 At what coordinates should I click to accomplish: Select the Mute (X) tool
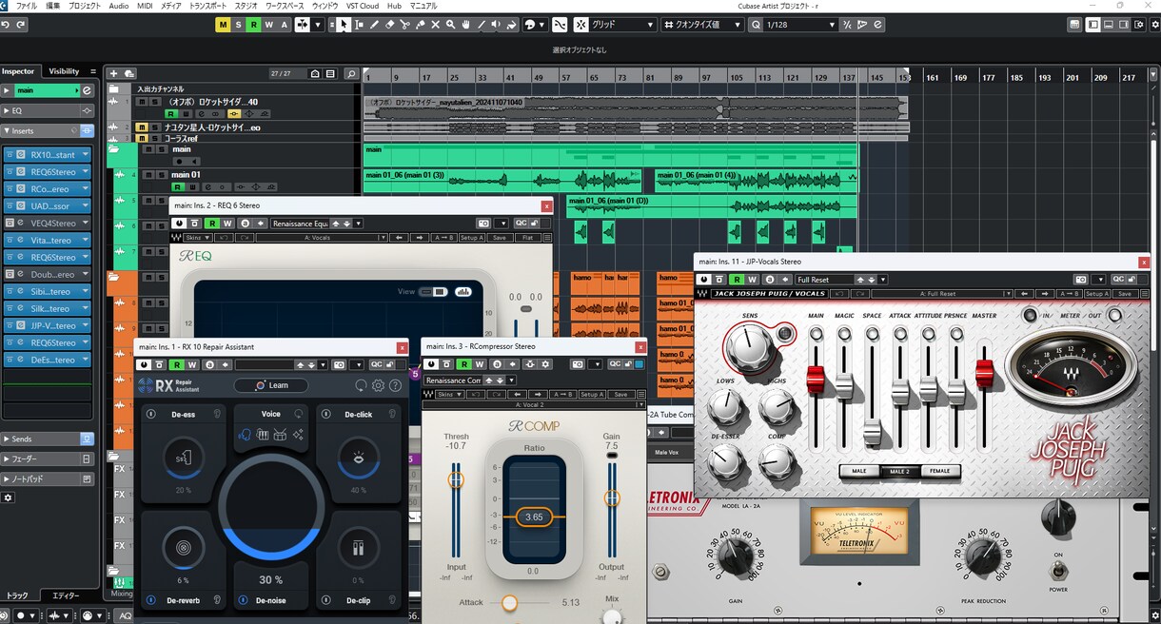coord(435,25)
